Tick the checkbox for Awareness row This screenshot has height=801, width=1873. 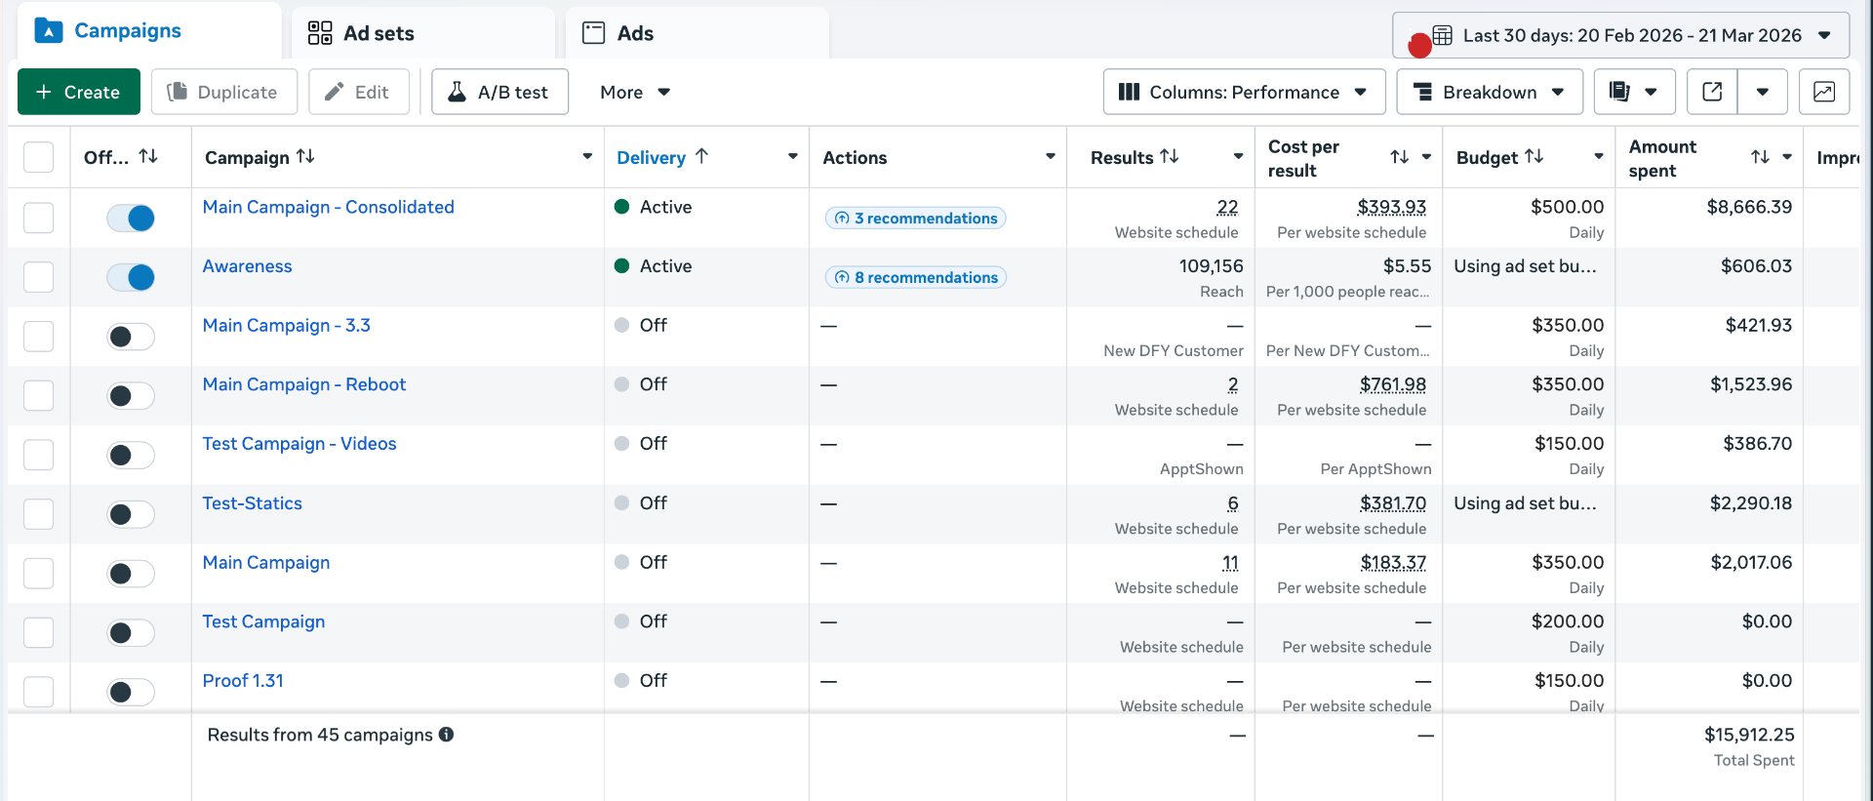(x=38, y=277)
